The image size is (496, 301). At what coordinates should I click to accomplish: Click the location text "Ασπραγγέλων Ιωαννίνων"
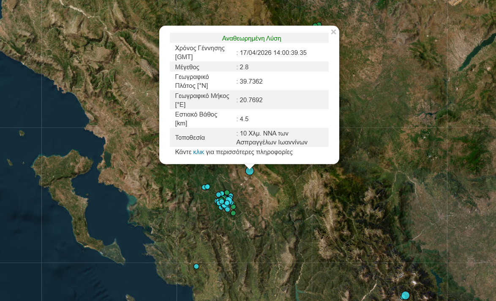click(272, 142)
